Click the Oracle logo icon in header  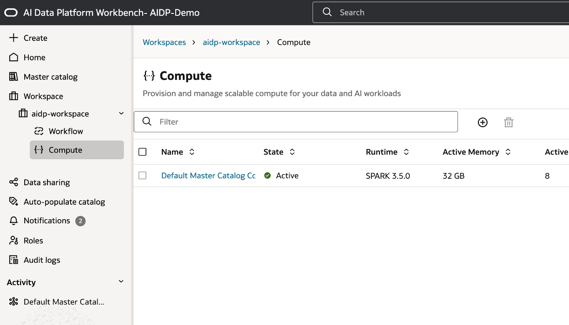tap(11, 13)
